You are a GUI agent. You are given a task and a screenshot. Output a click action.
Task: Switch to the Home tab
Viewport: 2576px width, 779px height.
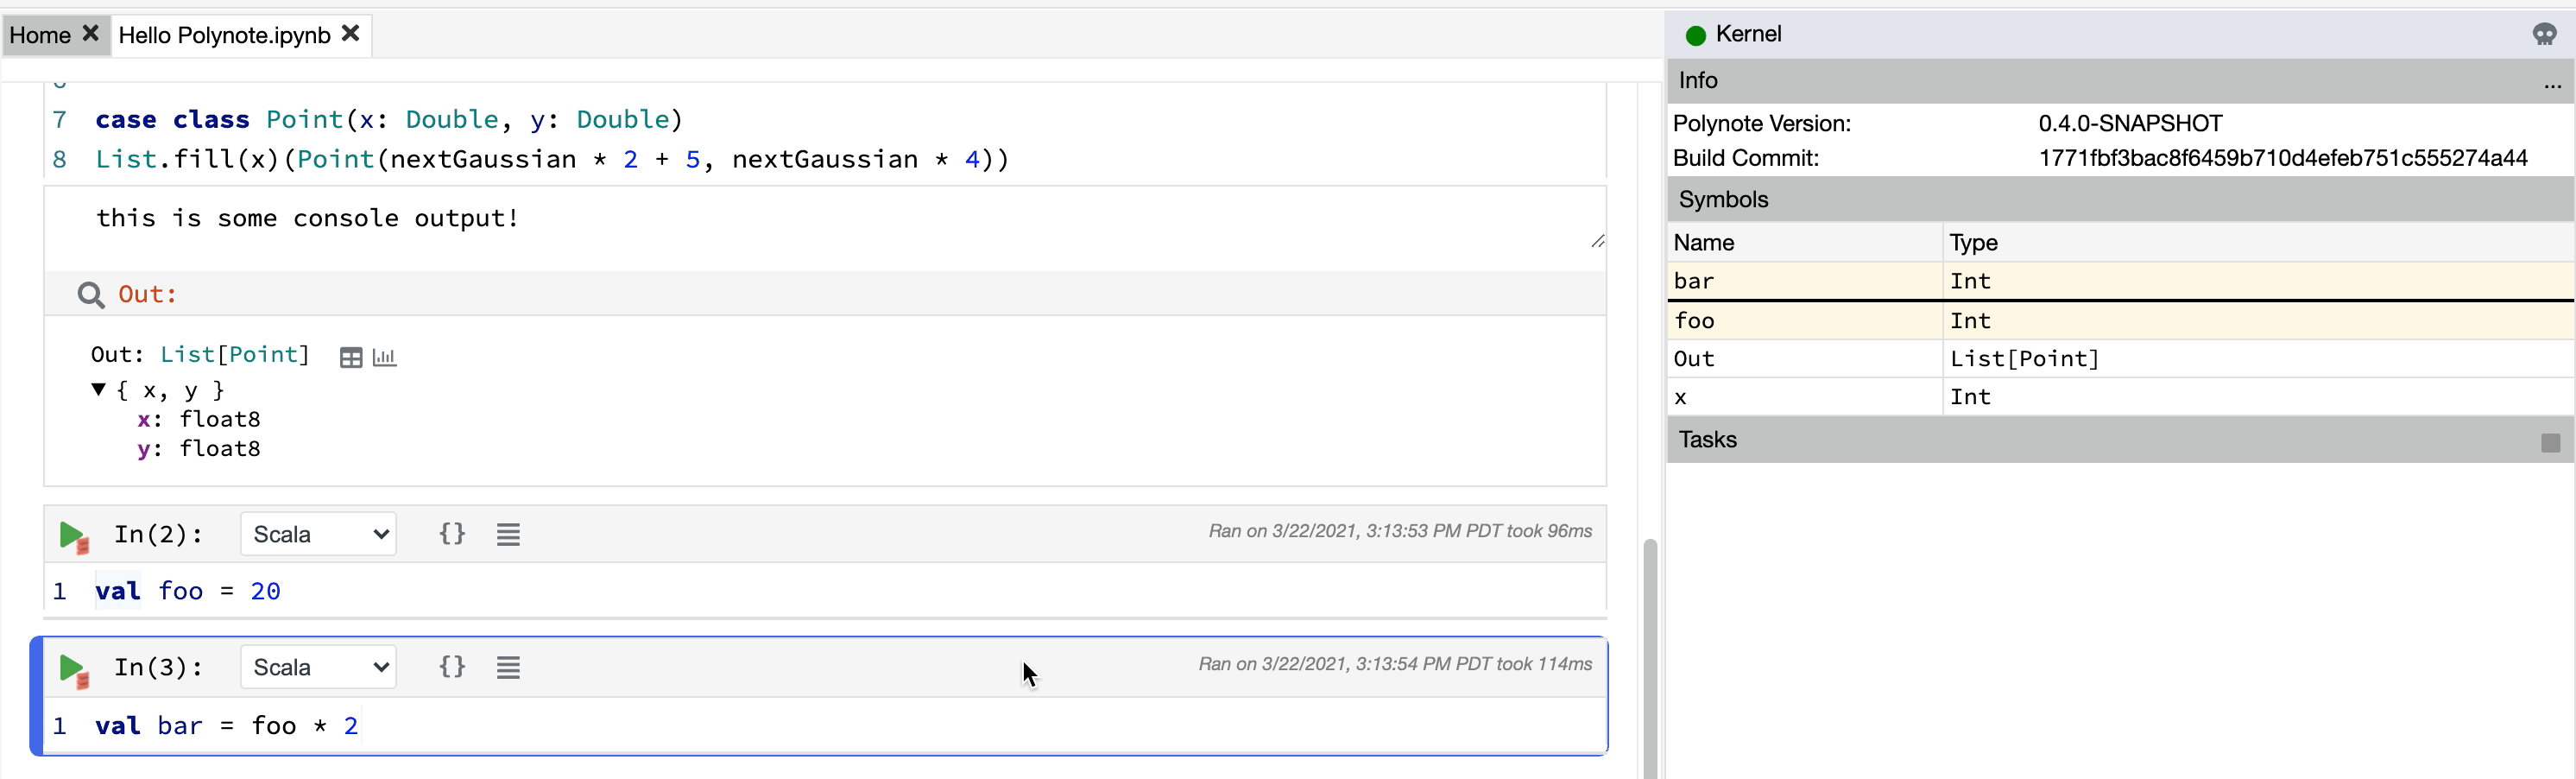coord(38,34)
